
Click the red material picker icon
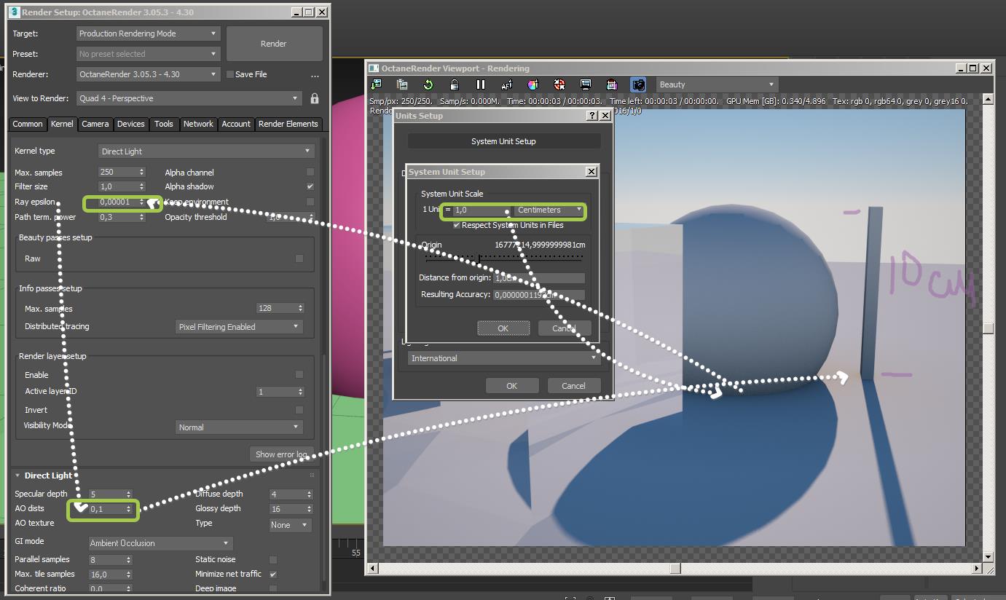tap(559, 84)
